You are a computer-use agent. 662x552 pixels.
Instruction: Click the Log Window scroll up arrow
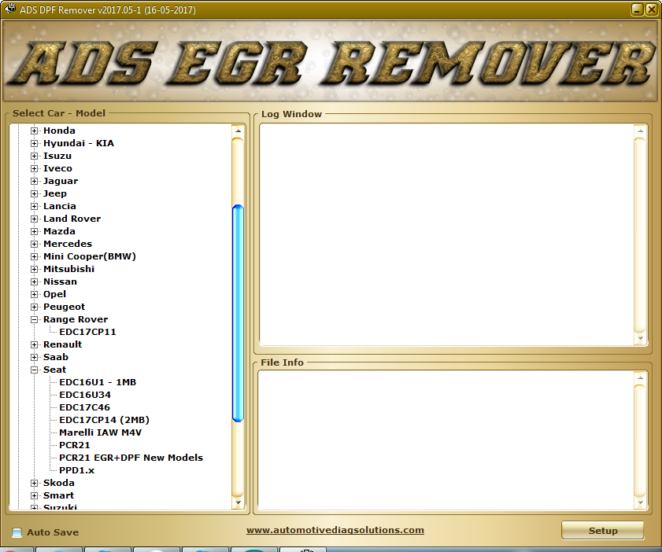coord(641,131)
